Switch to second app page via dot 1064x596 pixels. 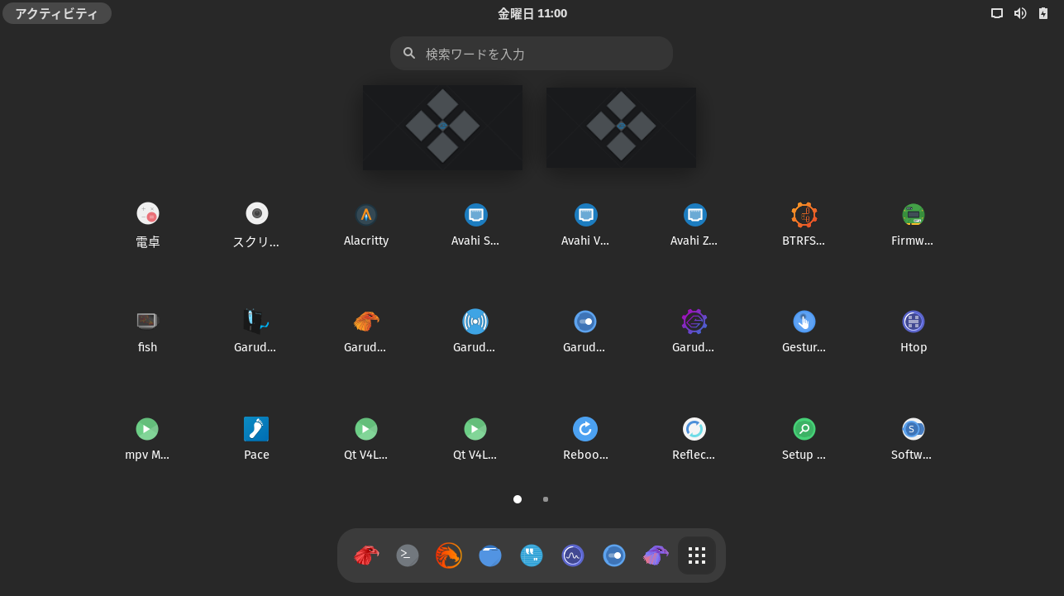click(546, 499)
